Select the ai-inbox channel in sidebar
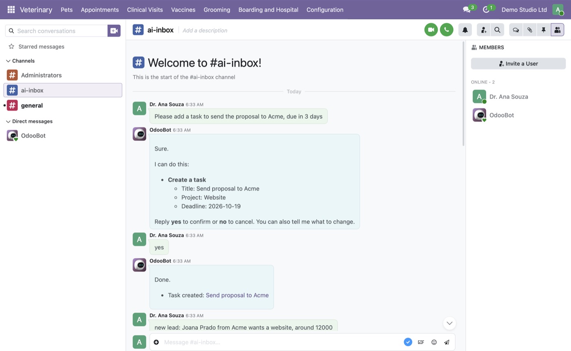571x351 pixels. click(x=63, y=90)
